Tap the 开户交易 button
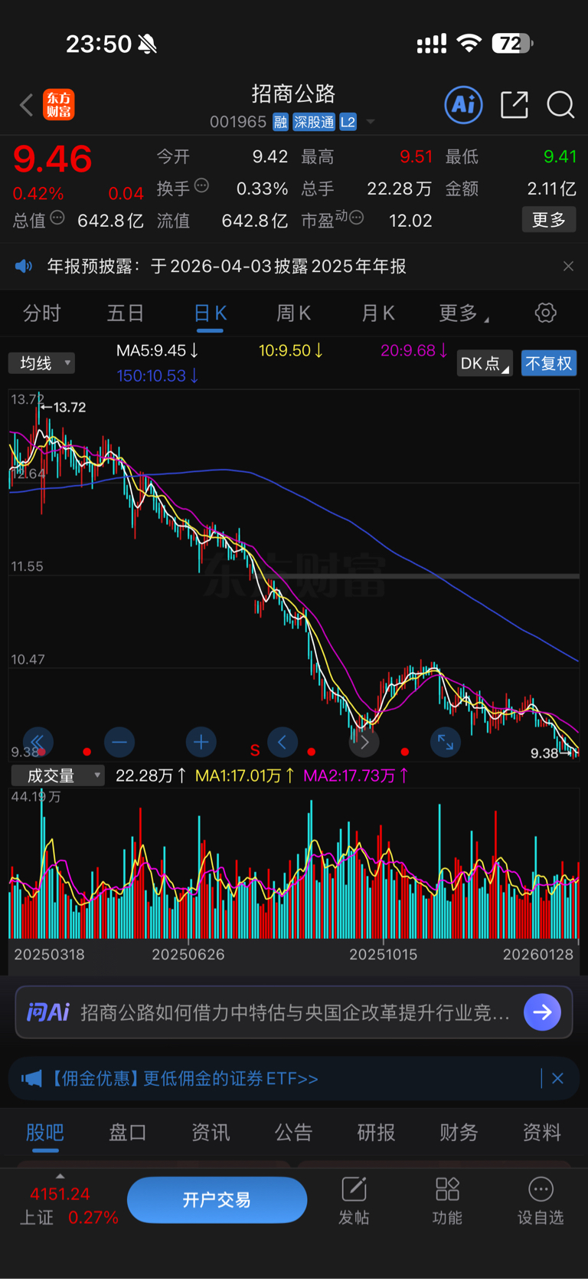Image resolution: width=588 pixels, height=1279 pixels. pyautogui.click(x=217, y=1199)
